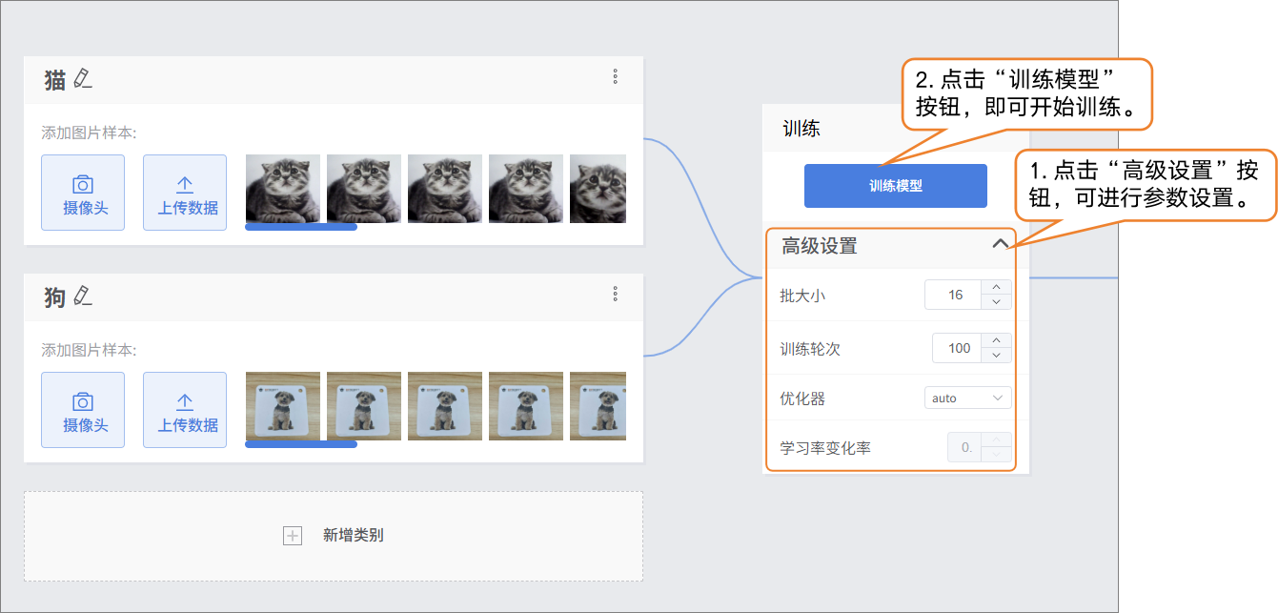
Task: Click the 训练模型 button
Action: click(895, 186)
